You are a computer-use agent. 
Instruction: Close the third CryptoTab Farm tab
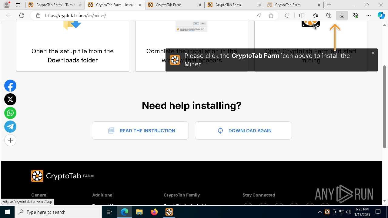pyautogui.click(x=200, y=5)
